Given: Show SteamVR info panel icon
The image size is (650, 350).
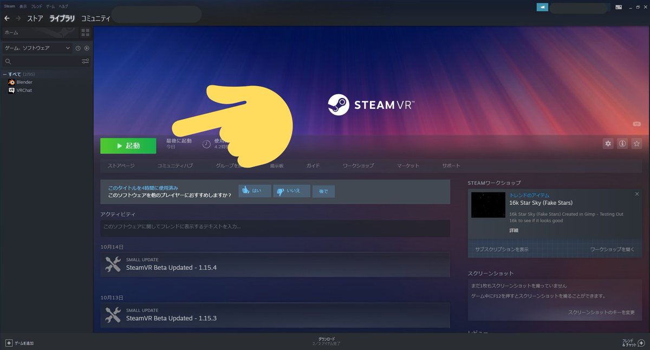Looking at the screenshot, I should (x=622, y=144).
